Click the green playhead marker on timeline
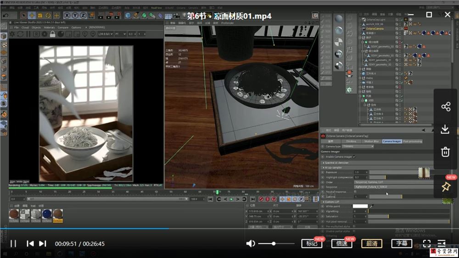This screenshot has width=459, height=258. pyautogui.click(x=217, y=192)
